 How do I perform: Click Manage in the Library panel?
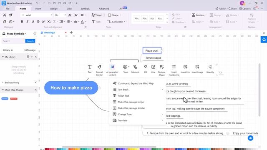point(30,50)
